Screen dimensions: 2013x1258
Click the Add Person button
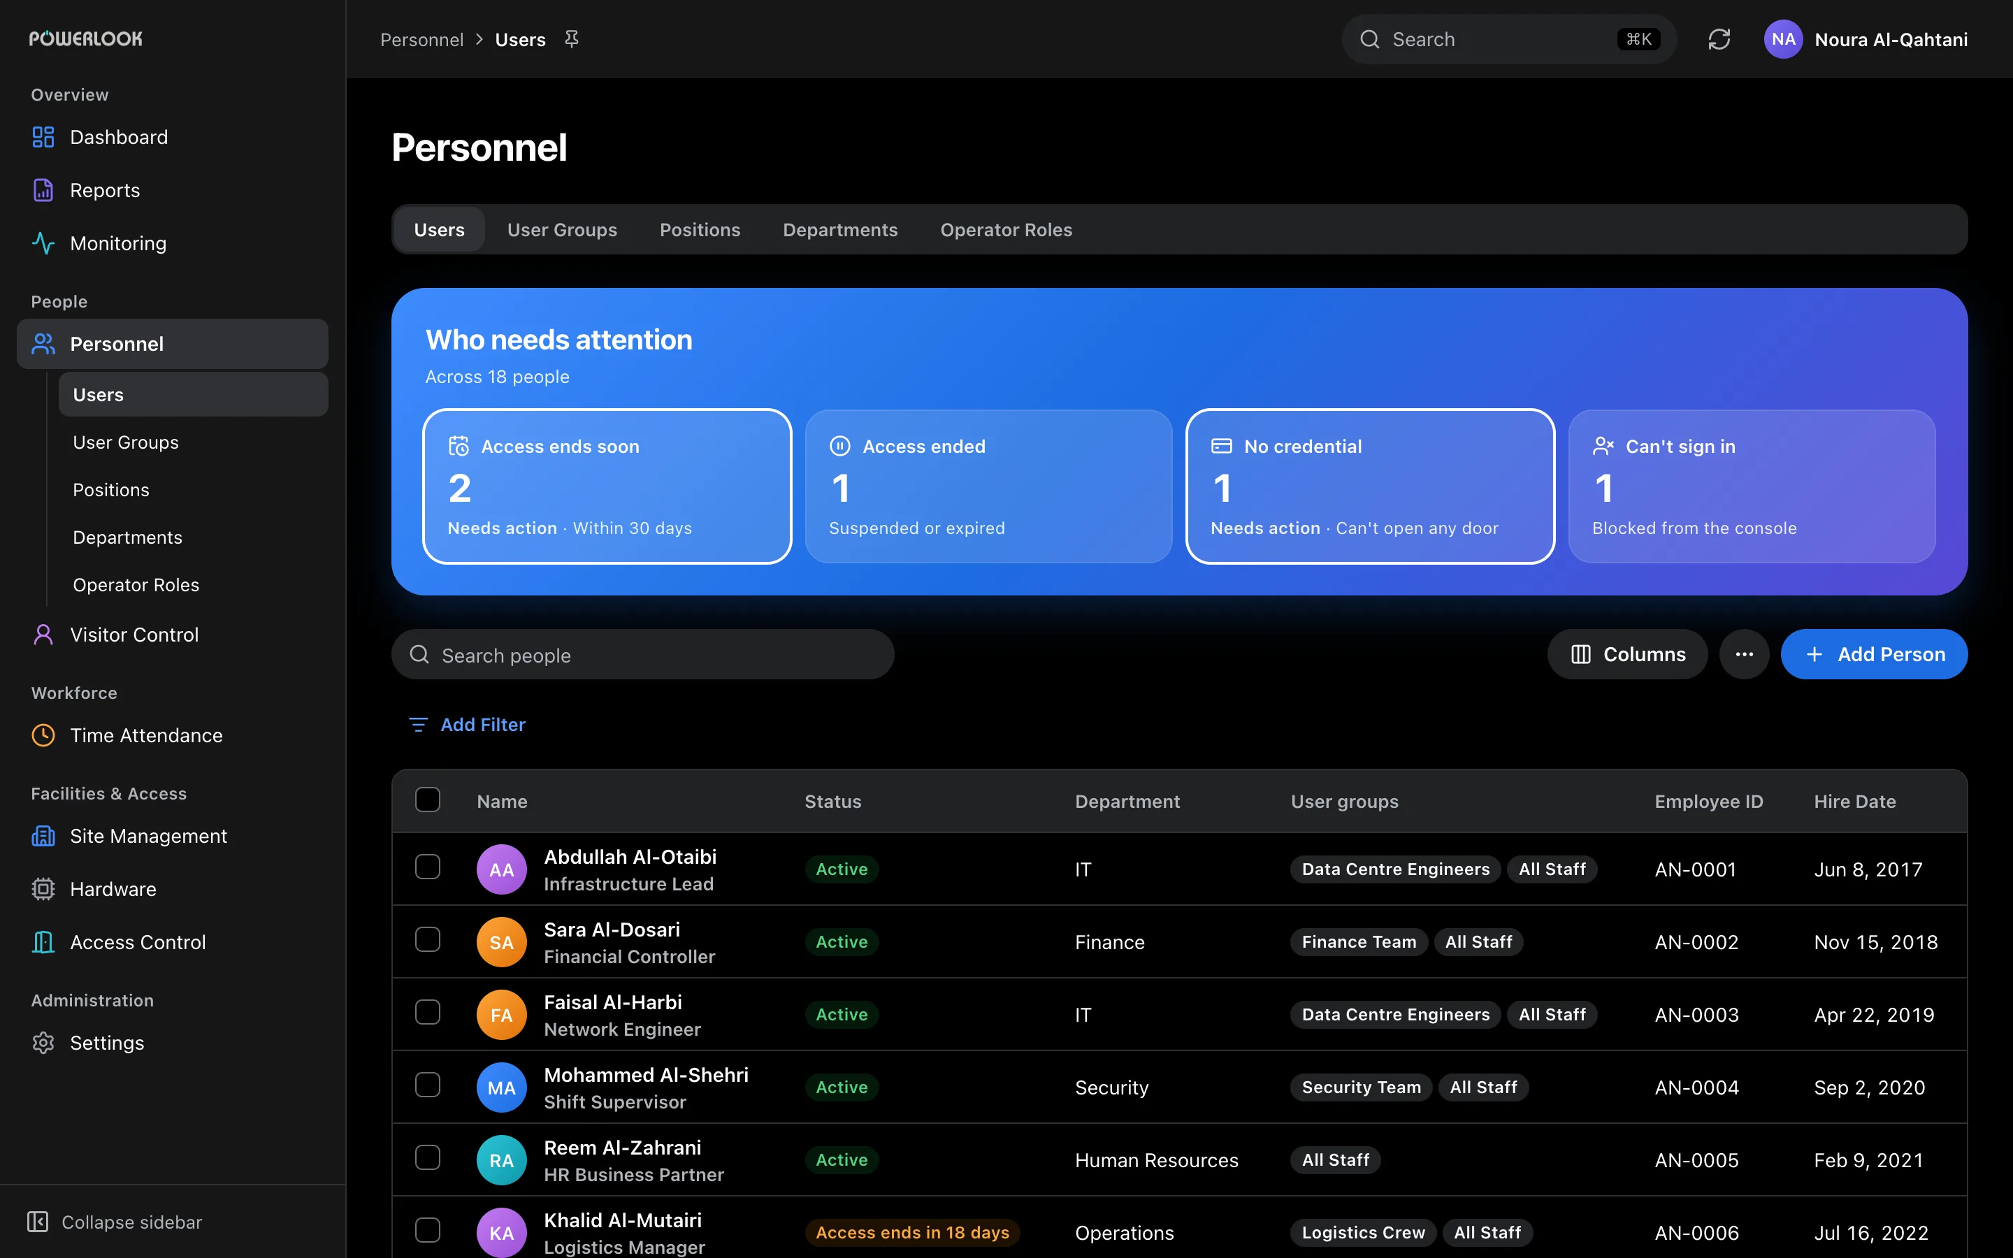(1874, 654)
